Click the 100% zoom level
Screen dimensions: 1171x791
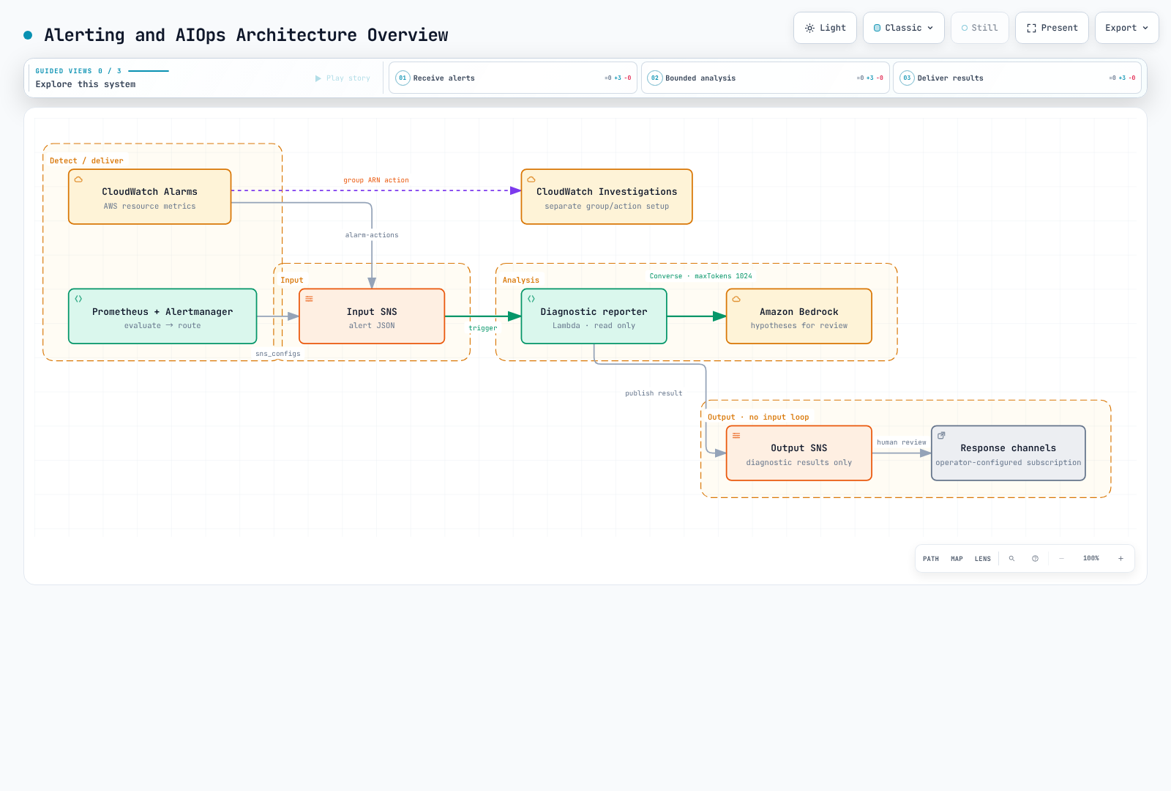[x=1091, y=558]
